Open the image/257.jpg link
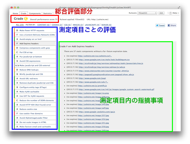 (93, 115)
